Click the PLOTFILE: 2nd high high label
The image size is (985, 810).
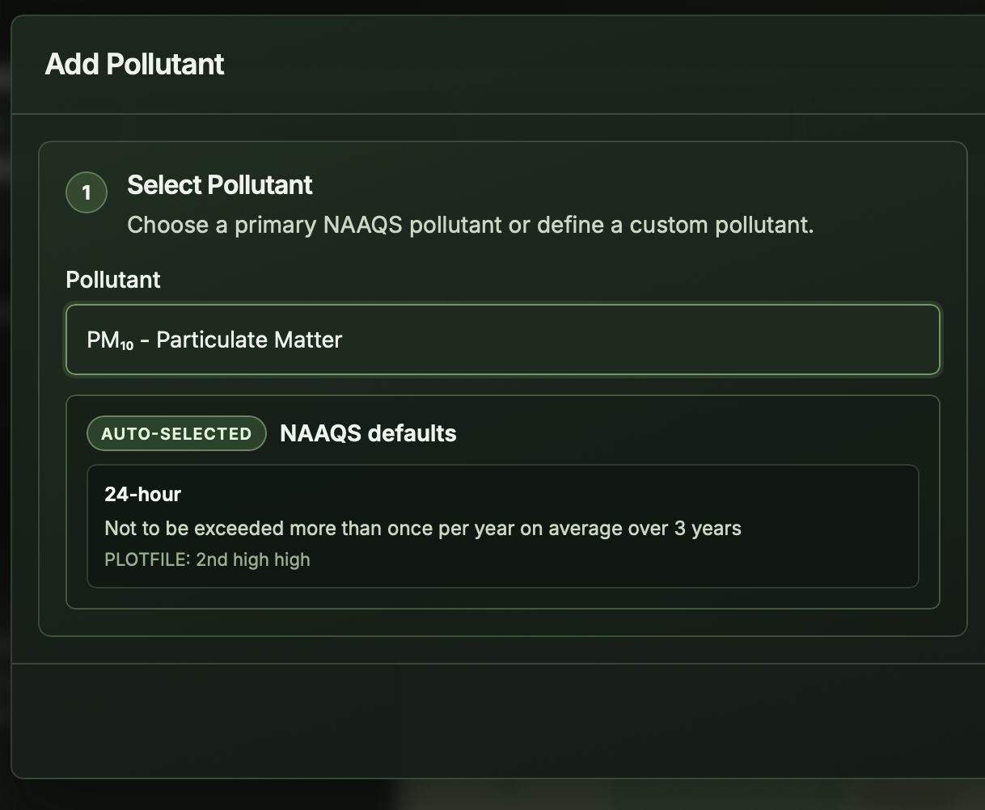pos(206,559)
